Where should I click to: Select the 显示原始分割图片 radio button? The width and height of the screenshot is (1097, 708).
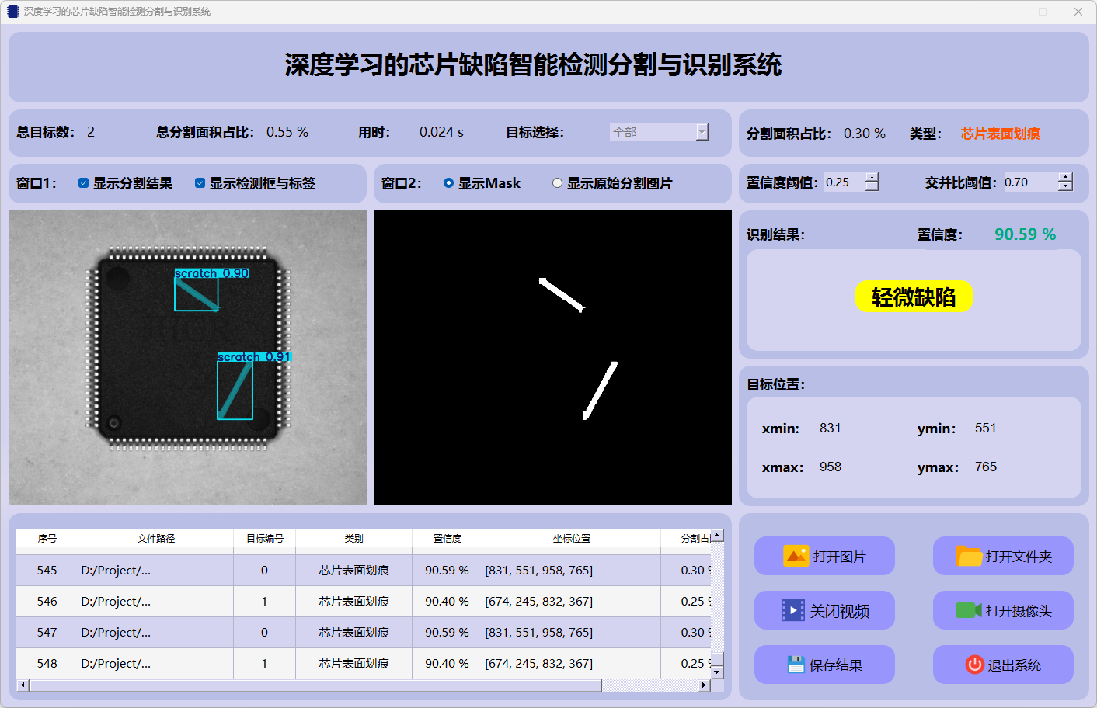point(557,183)
